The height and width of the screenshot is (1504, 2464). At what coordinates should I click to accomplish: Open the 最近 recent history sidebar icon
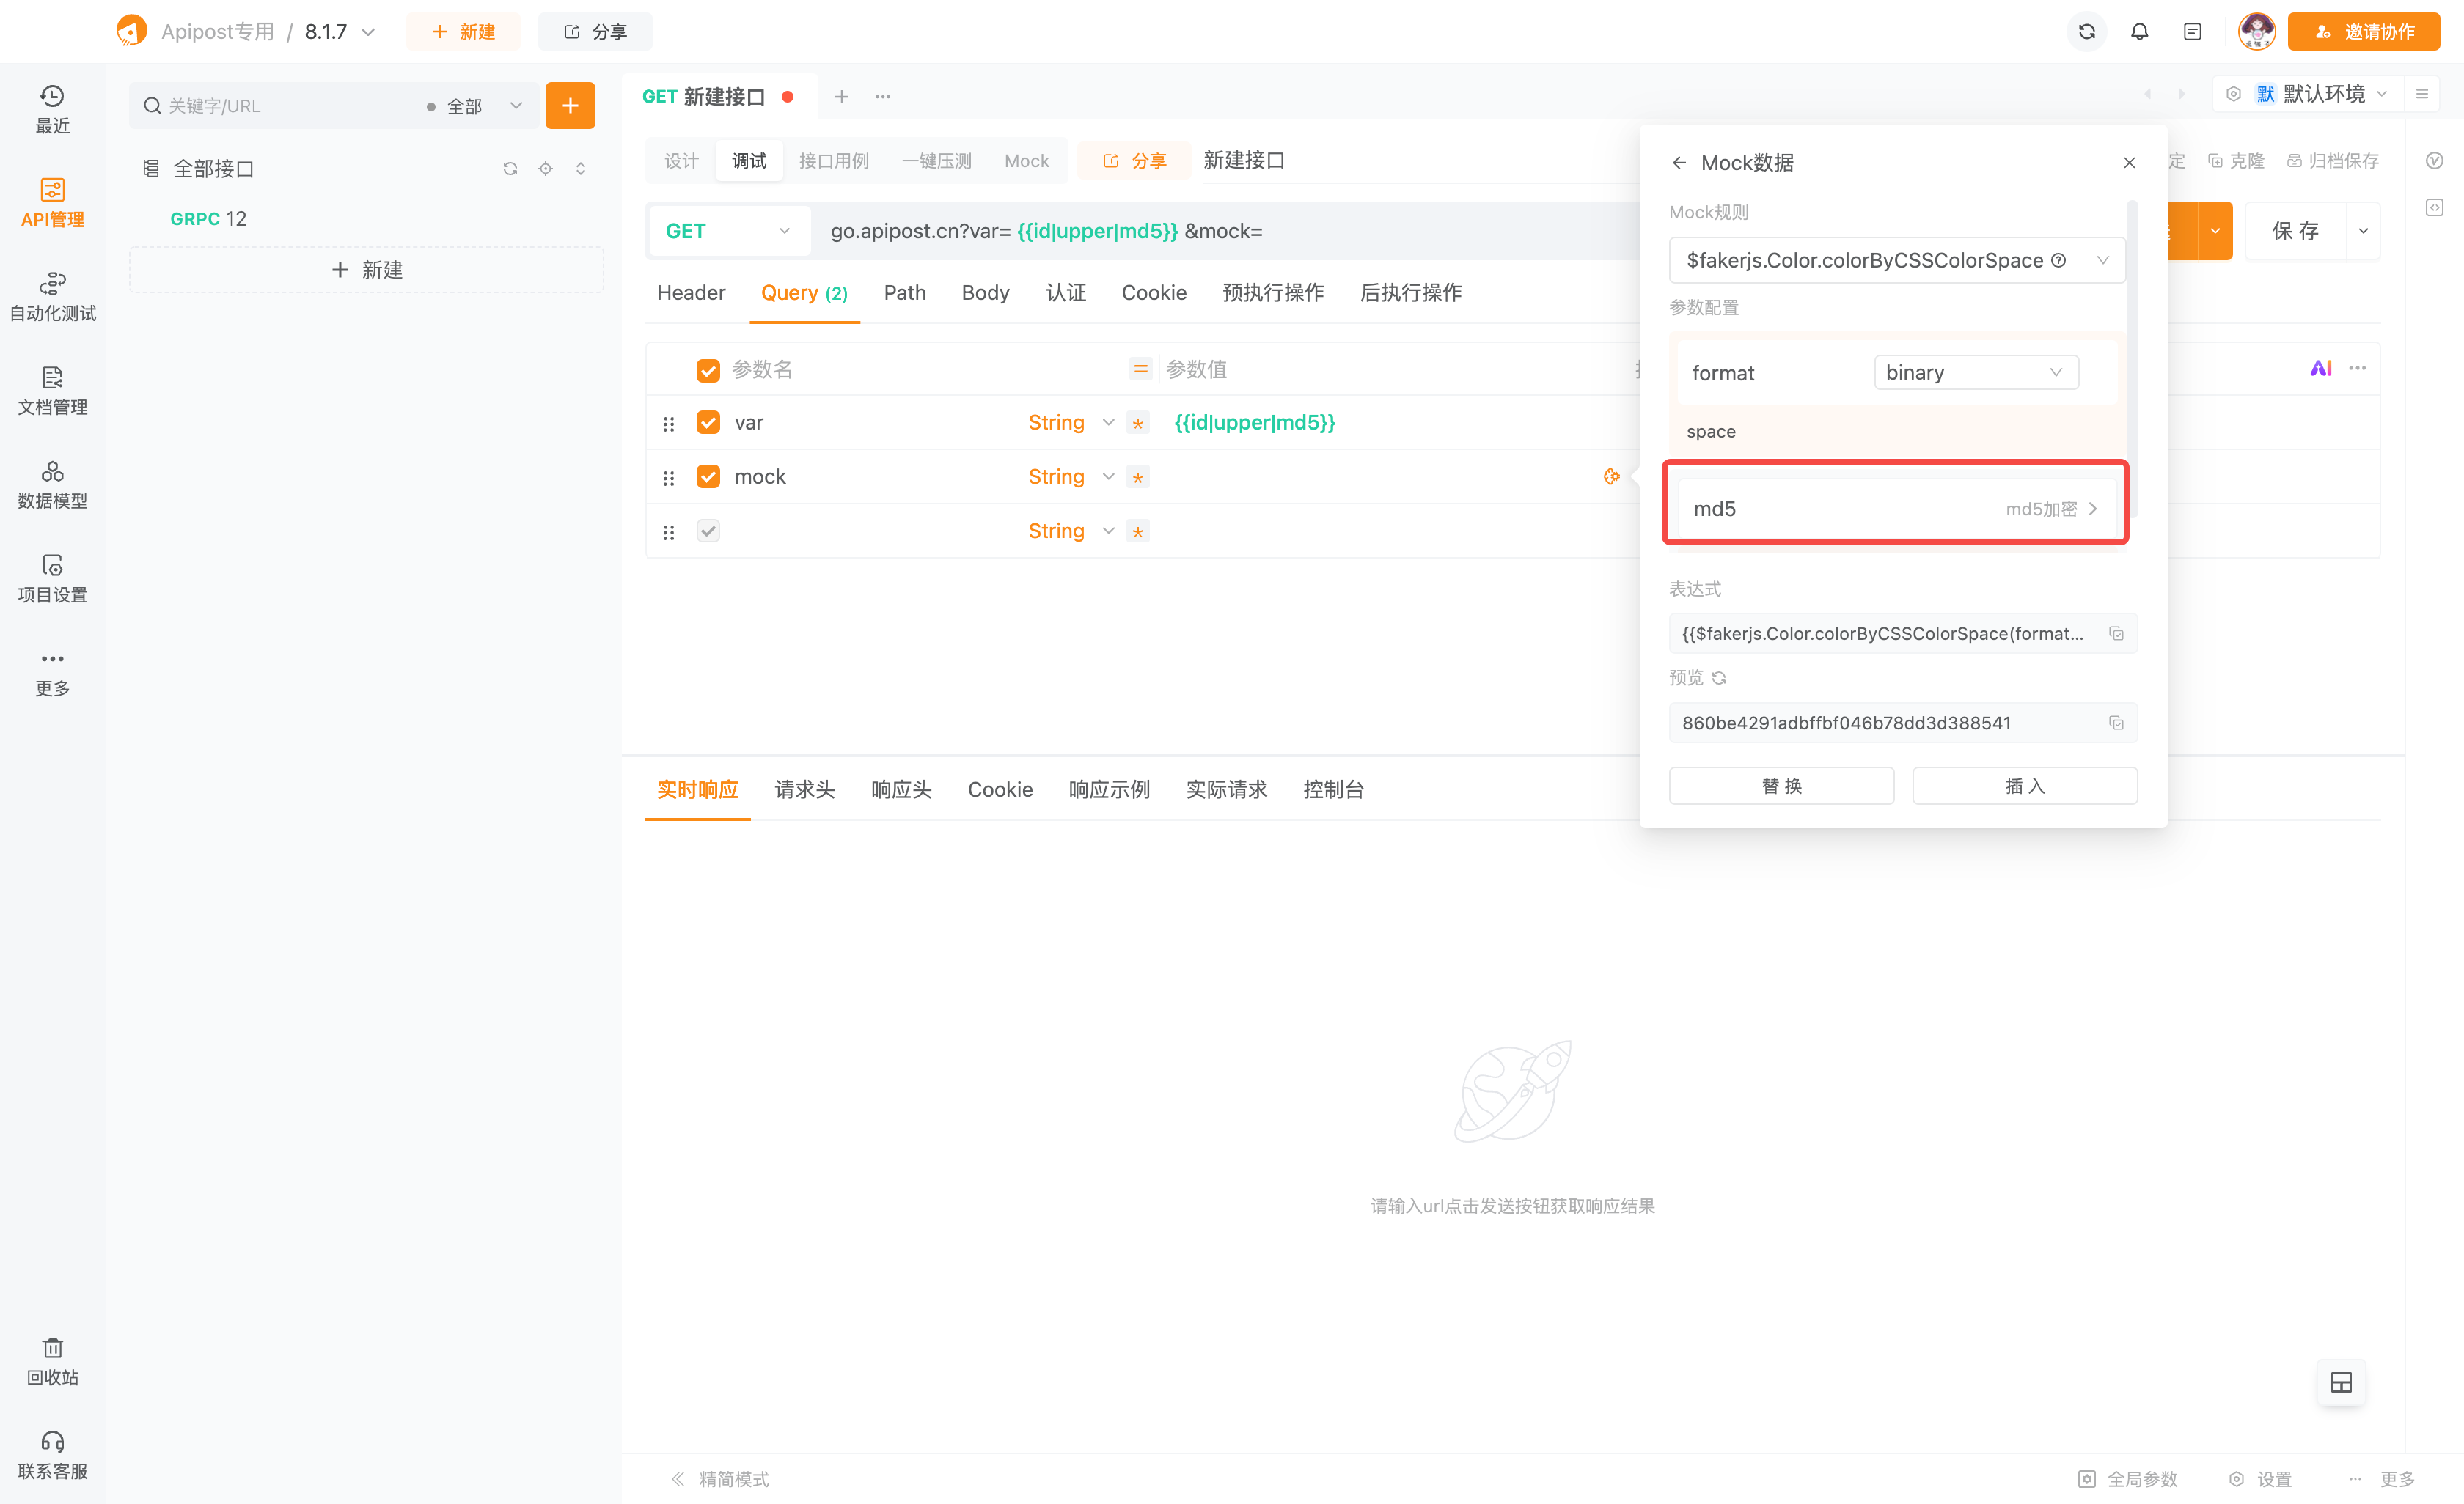tap(52, 109)
